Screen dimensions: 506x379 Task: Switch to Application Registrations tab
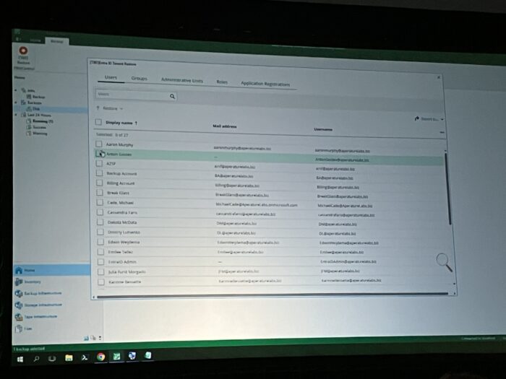(265, 84)
